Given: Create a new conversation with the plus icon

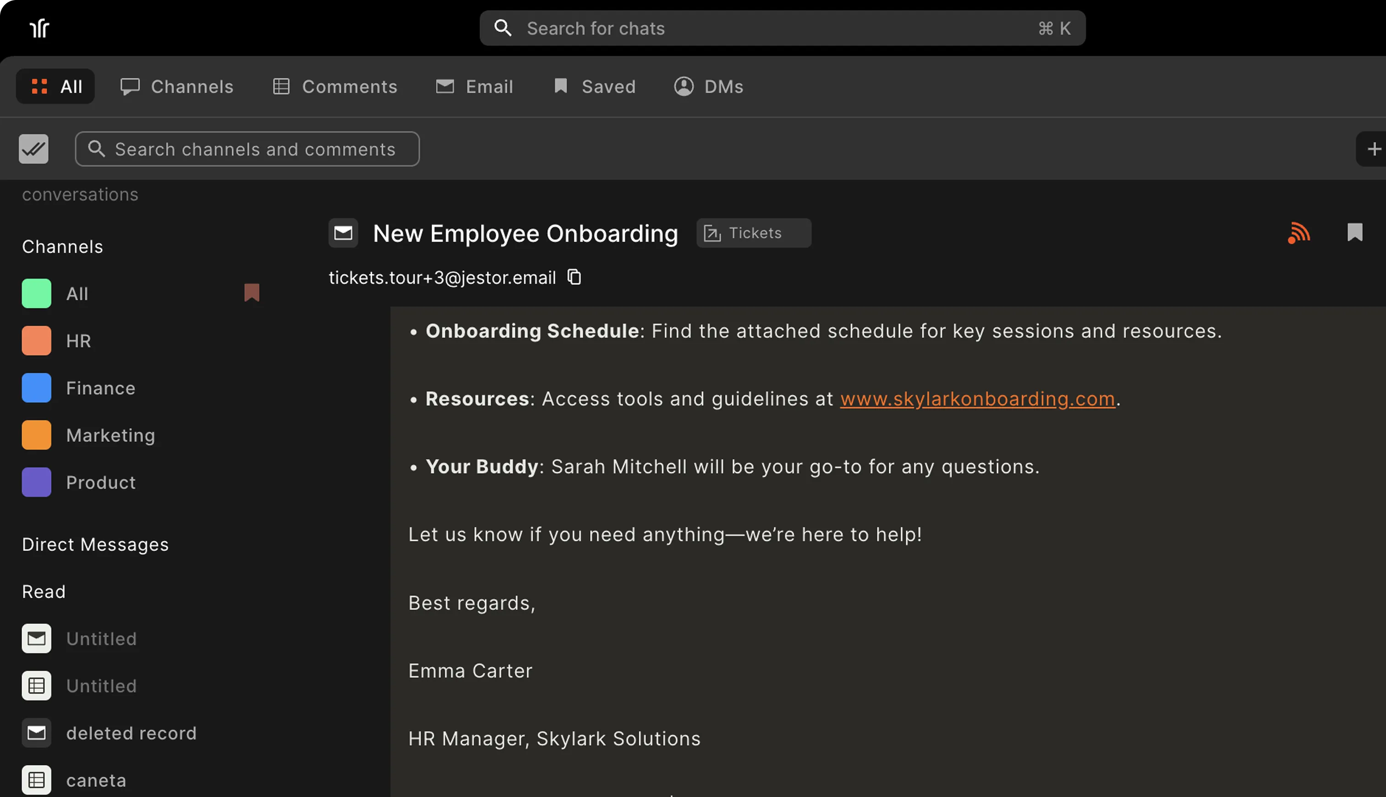Looking at the screenshot, I should tap(1374, 148).
